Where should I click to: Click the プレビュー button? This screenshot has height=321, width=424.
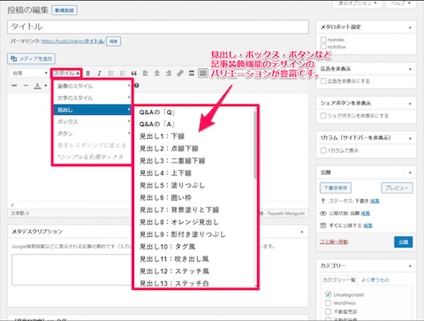pos(397,187)
